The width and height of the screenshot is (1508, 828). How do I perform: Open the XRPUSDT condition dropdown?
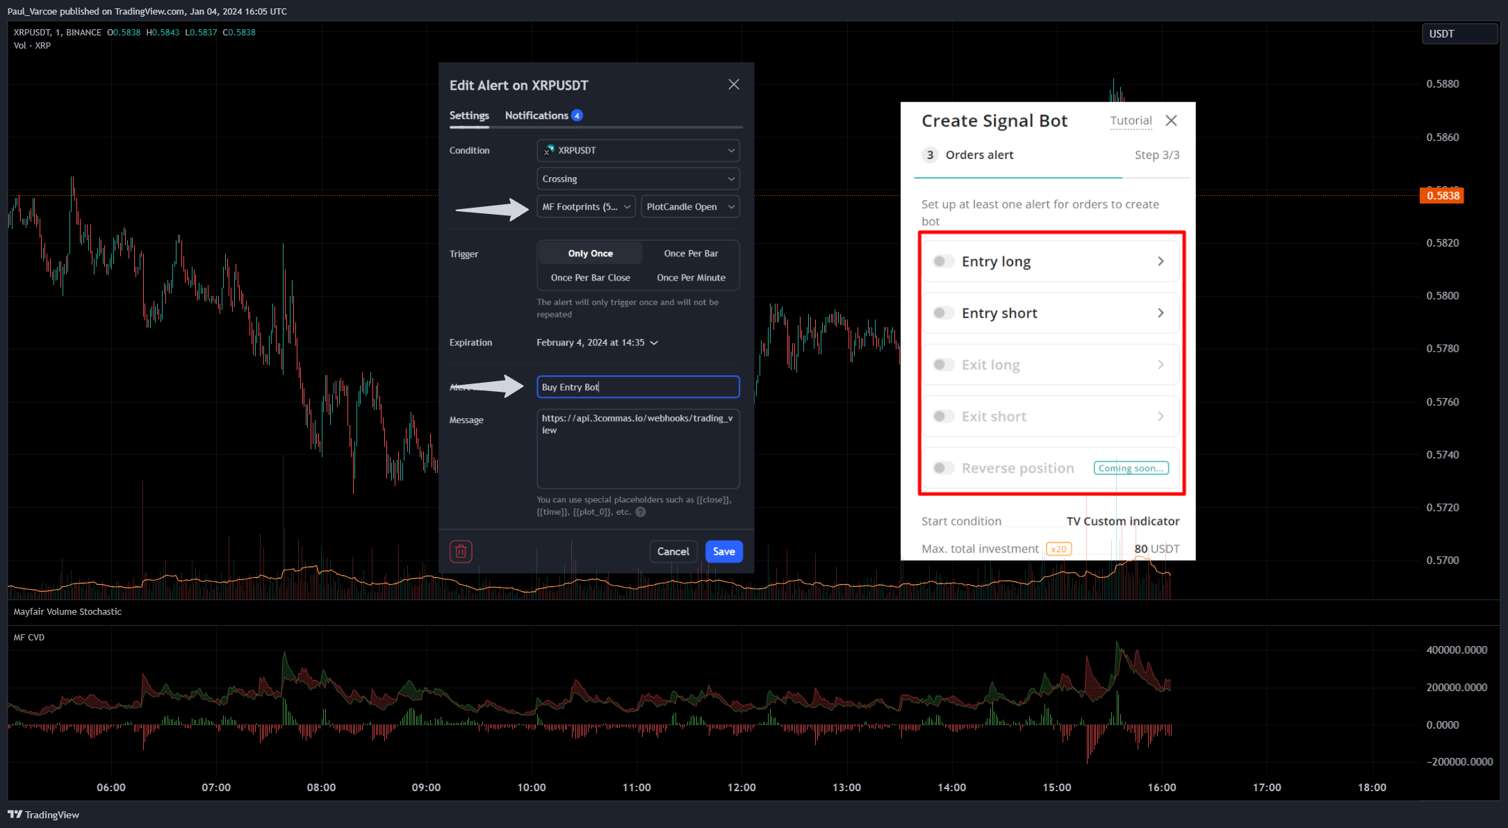click(x=638, y=150)
